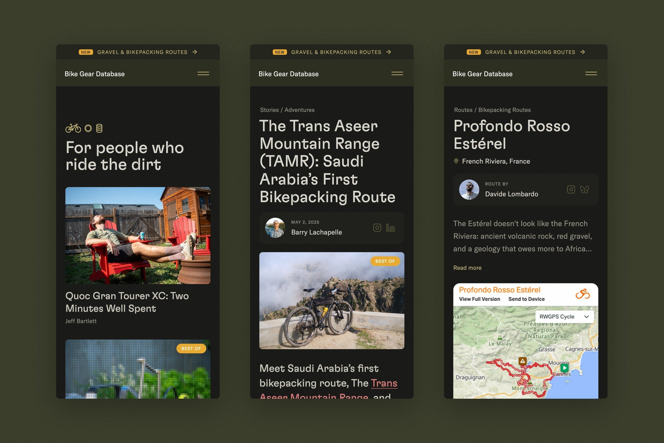Open Barry Lachapelle's LinkedIn icon
Image resolution: width=664 pixels, height=443 pixels.
(390, 228)
